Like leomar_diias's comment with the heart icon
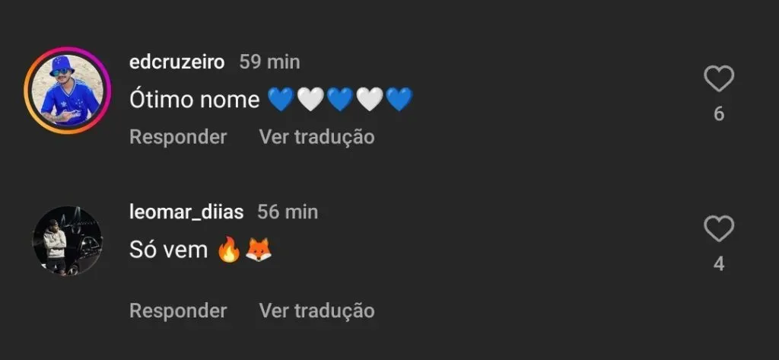This screenshot has width=779, height=360. 719,229
